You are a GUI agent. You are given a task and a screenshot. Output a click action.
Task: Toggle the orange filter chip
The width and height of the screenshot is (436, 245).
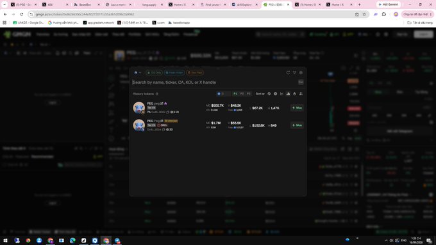(195, 73)
